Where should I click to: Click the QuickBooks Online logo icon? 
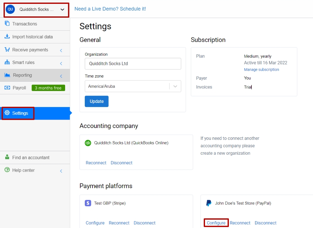click(88, 143)
